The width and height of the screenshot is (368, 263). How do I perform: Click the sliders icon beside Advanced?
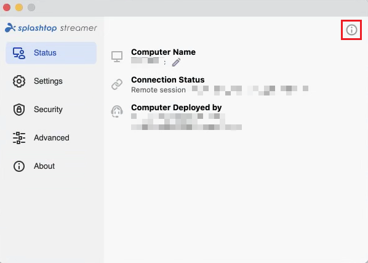tap(19, 138)
